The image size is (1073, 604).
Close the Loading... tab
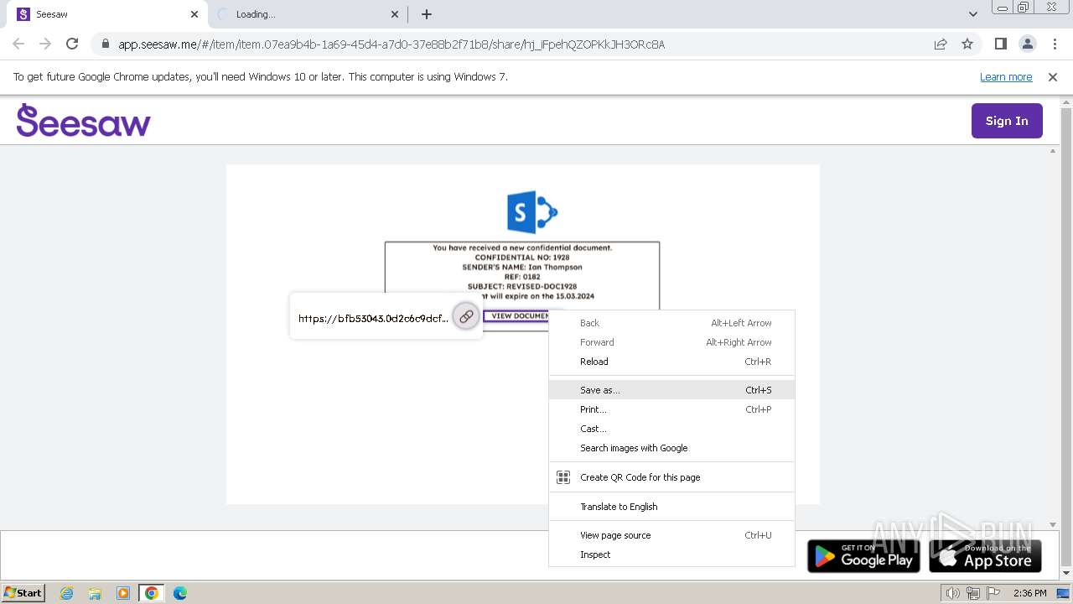coord(396,14)
